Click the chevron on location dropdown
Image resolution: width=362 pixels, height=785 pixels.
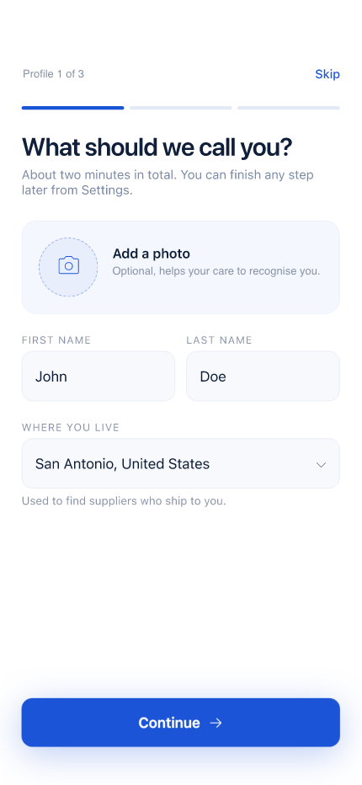(x=321, y=465)
